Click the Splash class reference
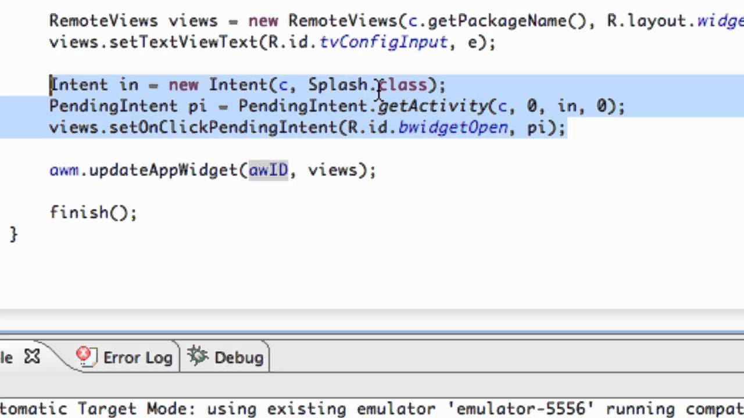Viewport: 744px width, 418px height. click(x=337, y=85)
